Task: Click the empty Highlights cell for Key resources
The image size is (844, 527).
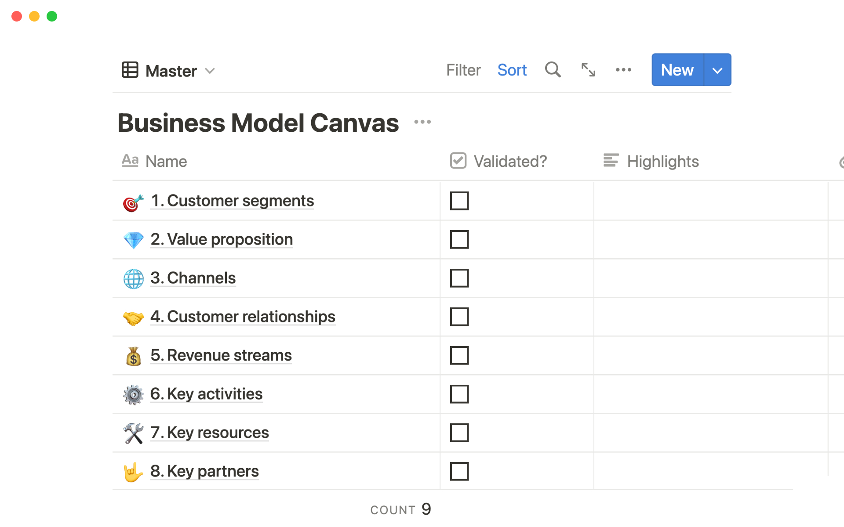Action: click(x=710, y=433)
